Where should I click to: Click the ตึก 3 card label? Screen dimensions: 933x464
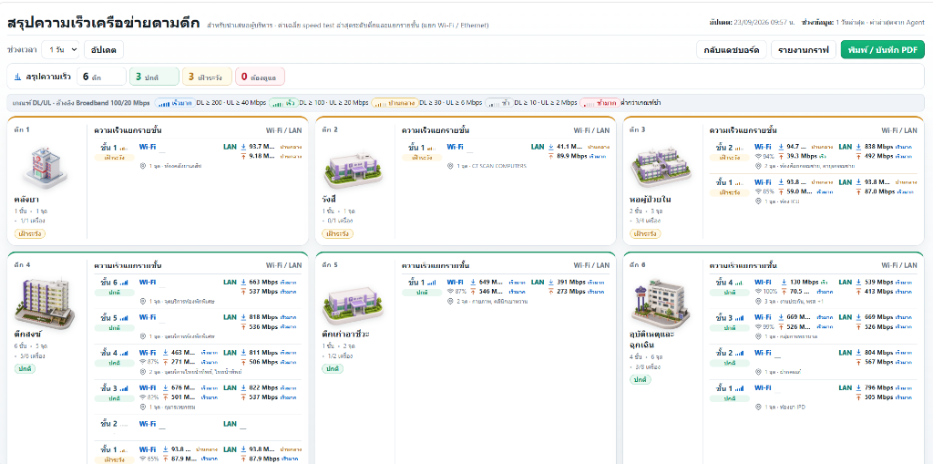click(x=637, y=129)
